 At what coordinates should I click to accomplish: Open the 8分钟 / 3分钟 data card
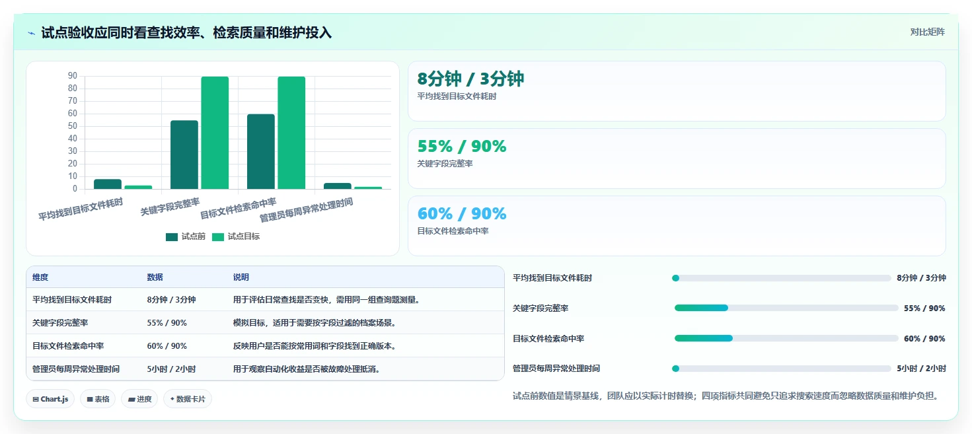click(x=677, y=91)
